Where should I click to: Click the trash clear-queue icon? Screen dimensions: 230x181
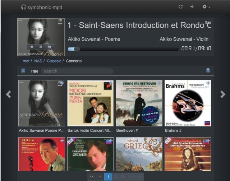pos(208,70)
